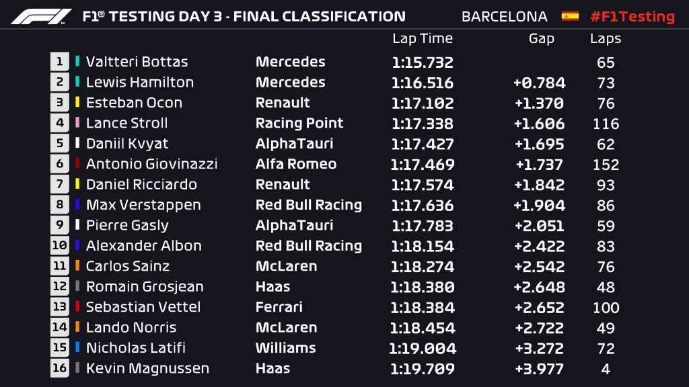689x387 pixels.
Task: Click the teal Mercedes color bar beside Bottas
Action: click(77, 61)
